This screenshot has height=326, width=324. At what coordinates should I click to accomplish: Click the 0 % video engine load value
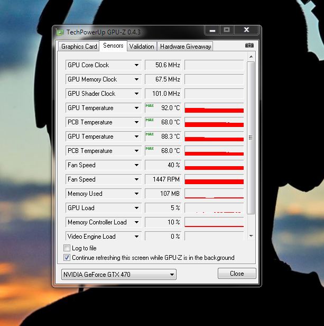tap(163, 237)
